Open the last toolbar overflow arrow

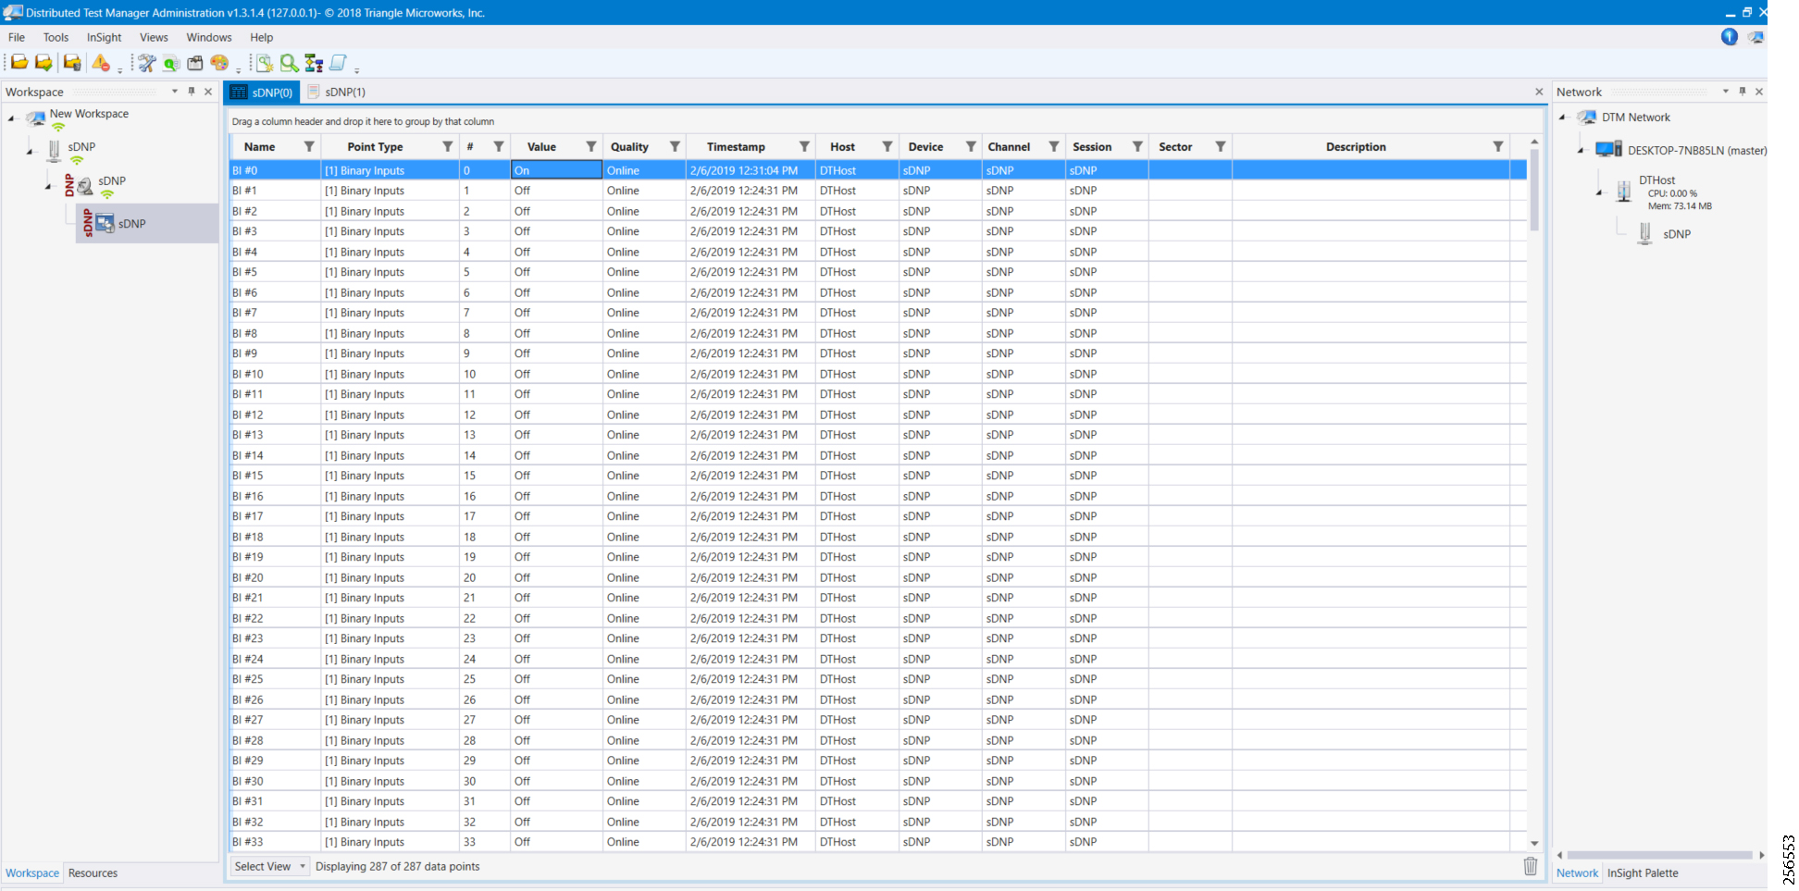(356, 70)
